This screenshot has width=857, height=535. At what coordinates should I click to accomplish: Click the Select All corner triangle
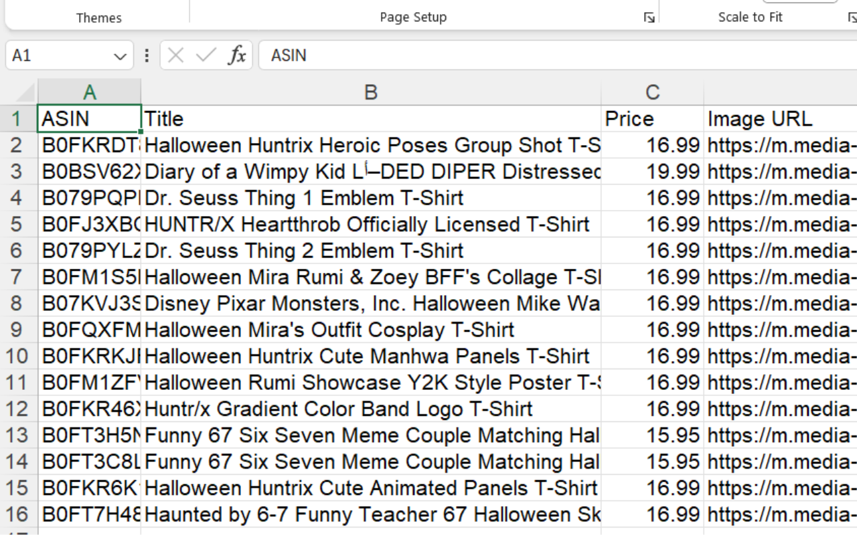(24, 92)
